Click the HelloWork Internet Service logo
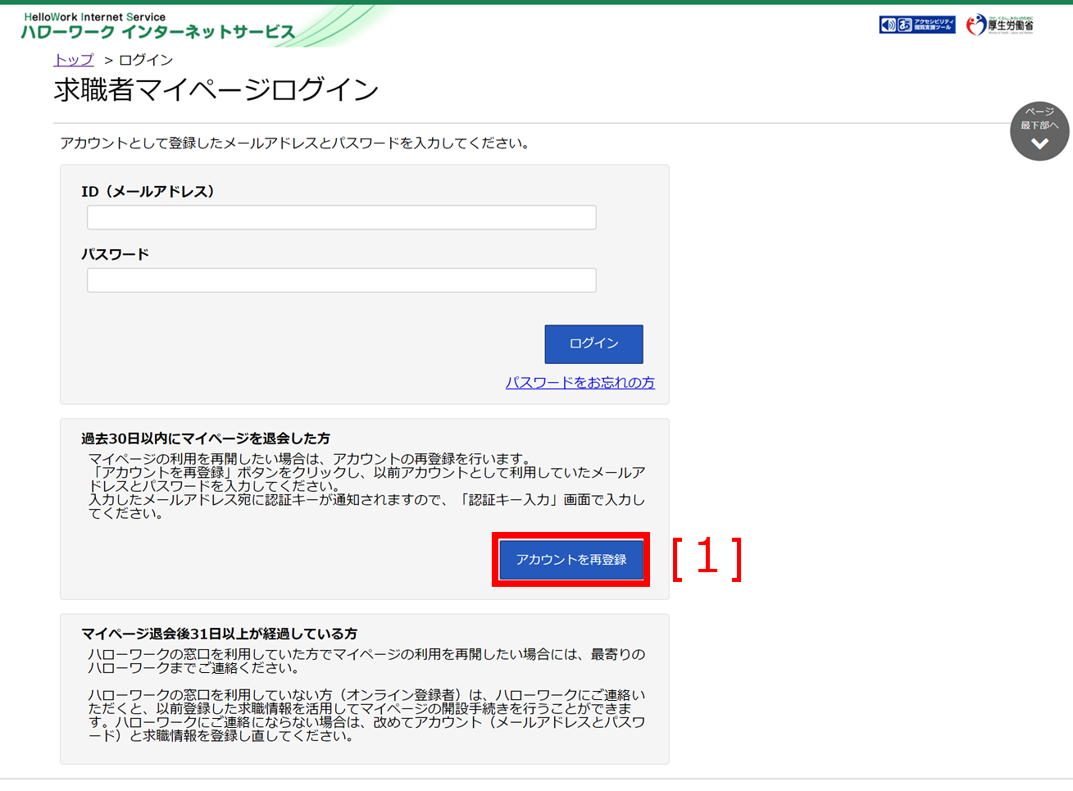The image size is (1073, 791). tap(158, 26)
